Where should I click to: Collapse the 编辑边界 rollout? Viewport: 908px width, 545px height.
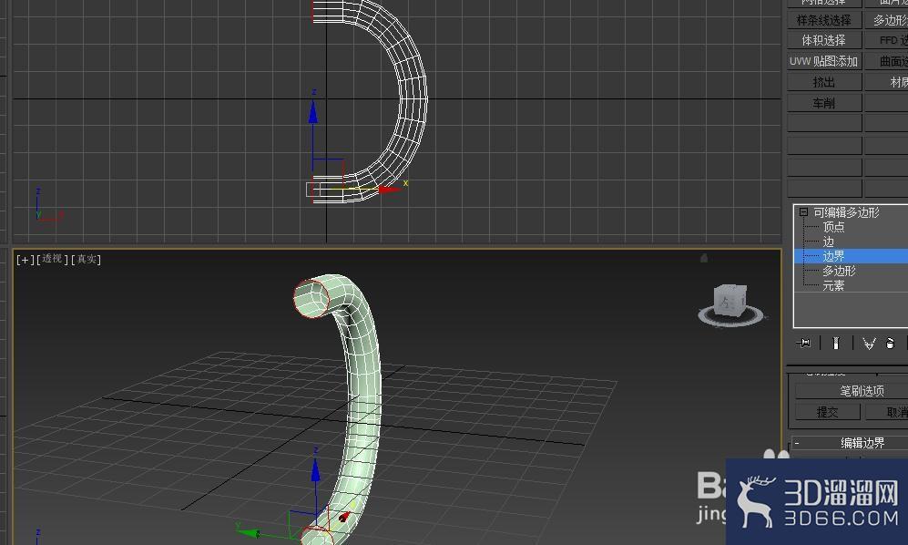[798, 443]
